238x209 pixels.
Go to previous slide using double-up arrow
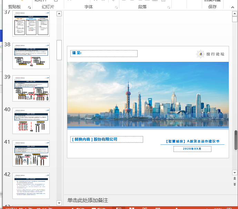click(235, 179)
